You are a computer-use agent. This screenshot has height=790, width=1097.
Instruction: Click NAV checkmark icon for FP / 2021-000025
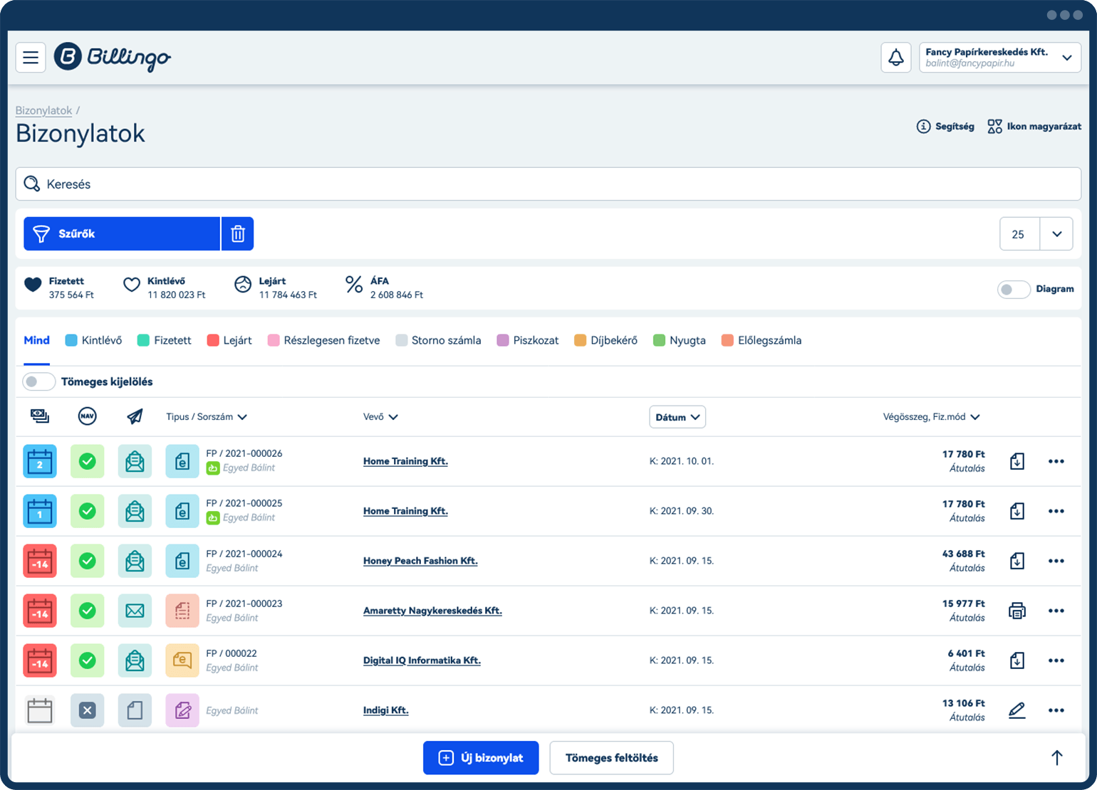88,511
